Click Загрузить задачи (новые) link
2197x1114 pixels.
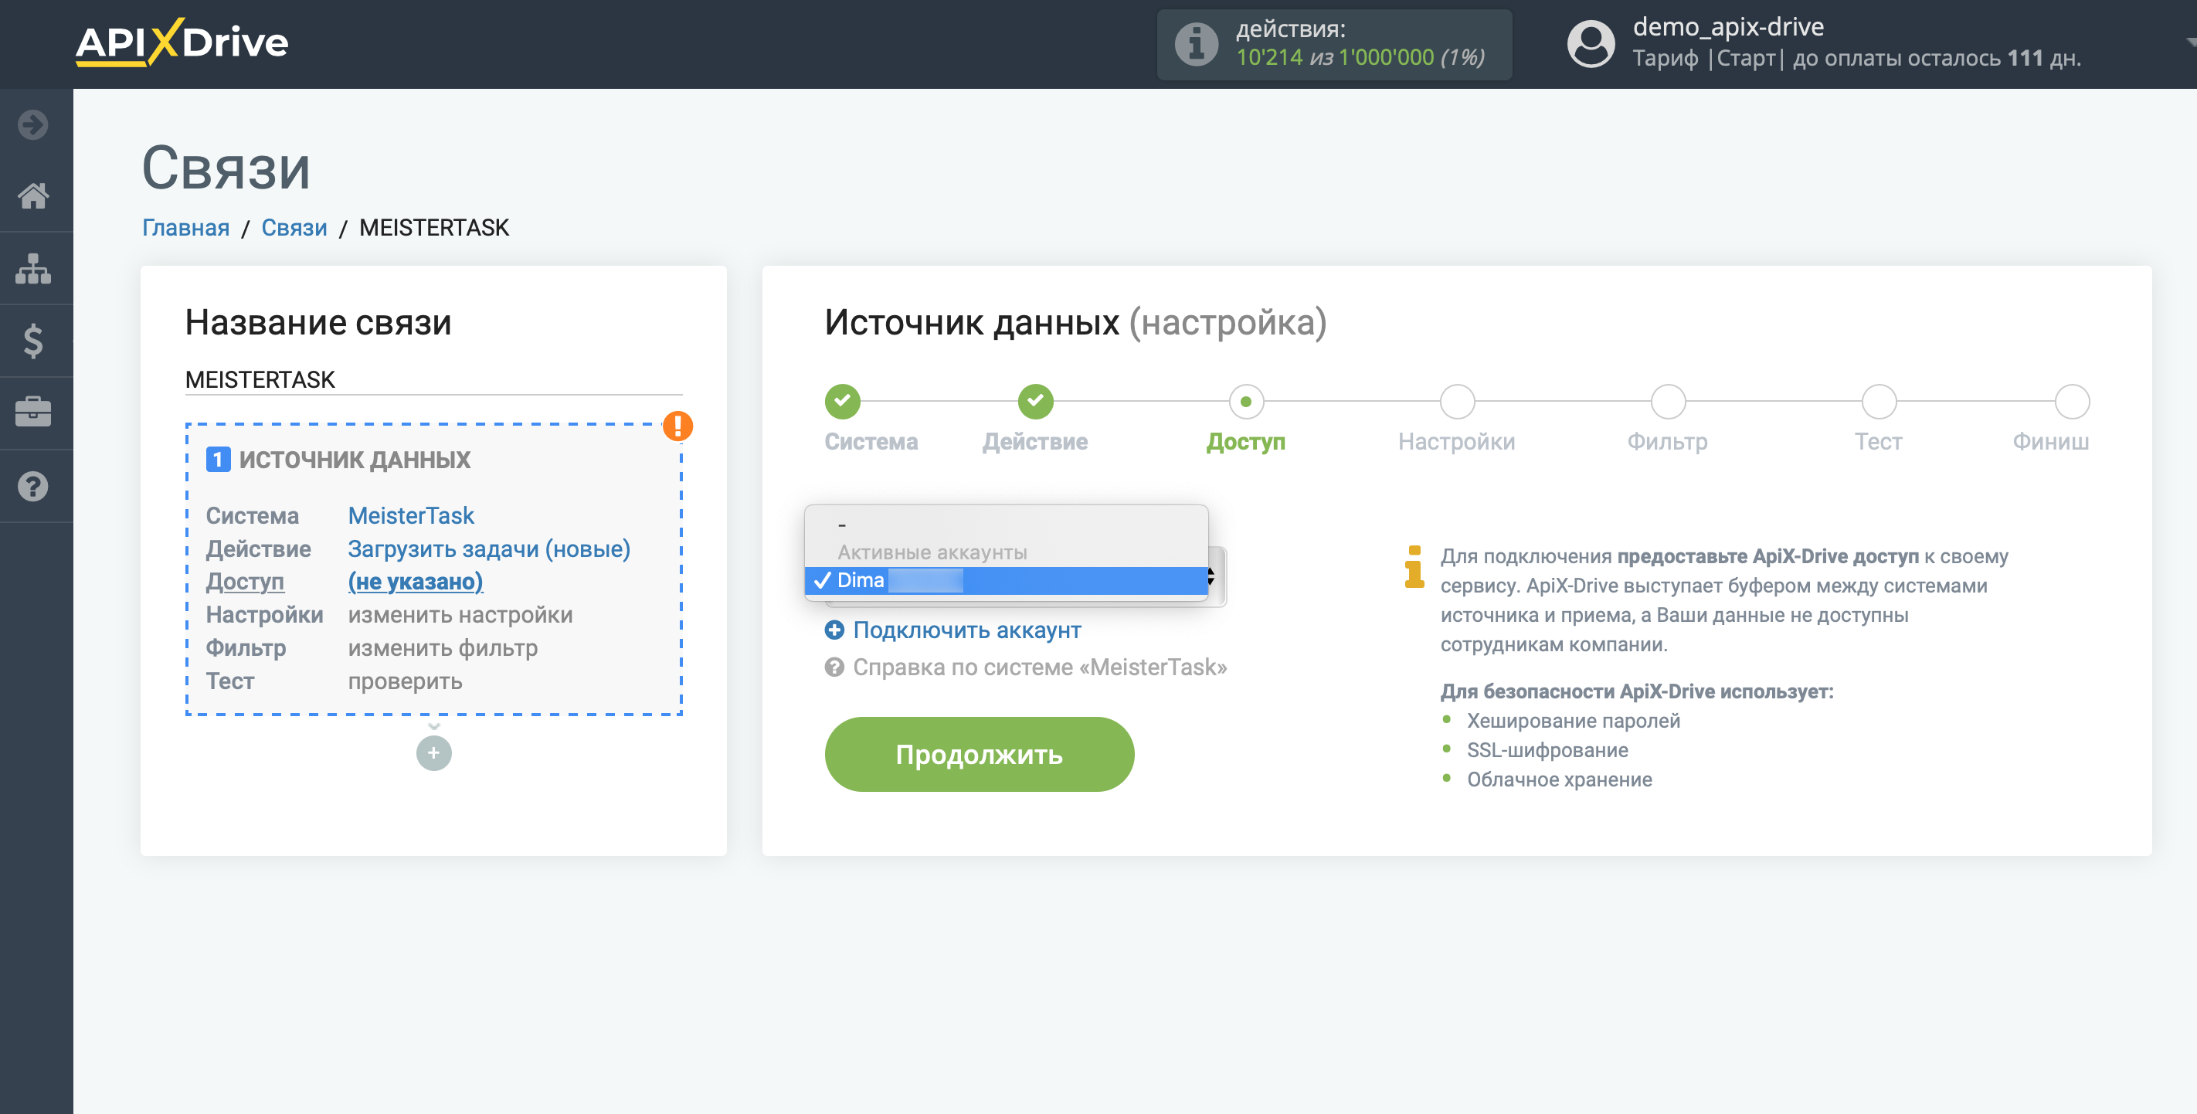[489, 549]
